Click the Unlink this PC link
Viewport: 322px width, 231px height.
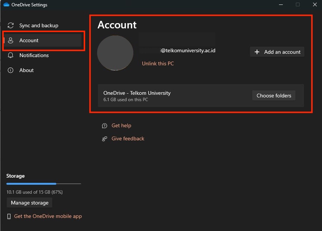158,63
